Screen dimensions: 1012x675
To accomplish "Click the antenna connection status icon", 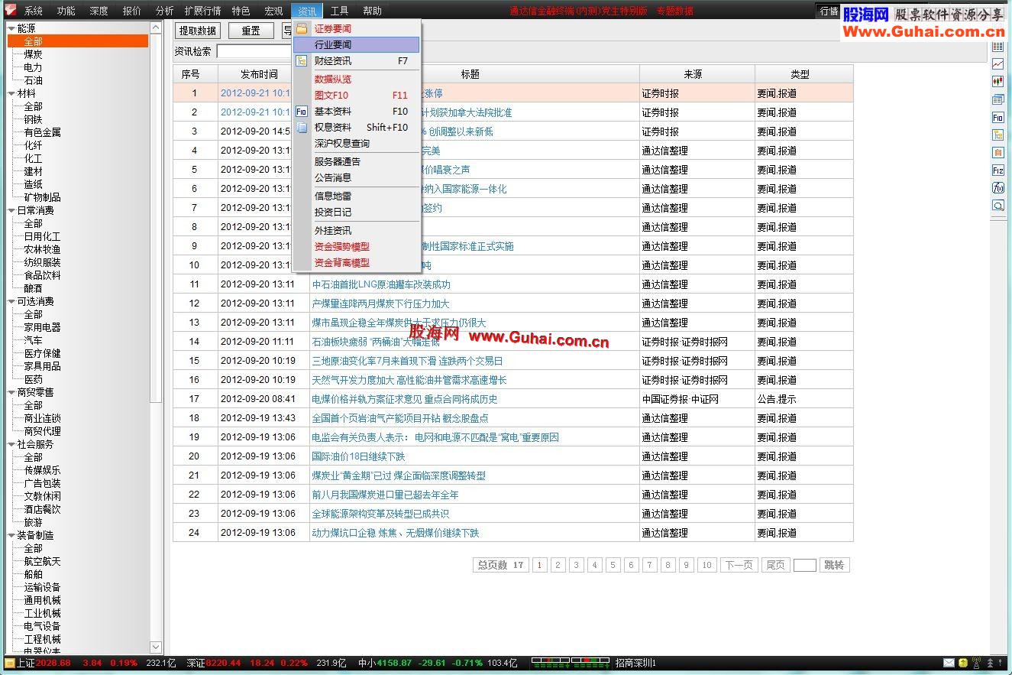I will click(x=976, y=663).
